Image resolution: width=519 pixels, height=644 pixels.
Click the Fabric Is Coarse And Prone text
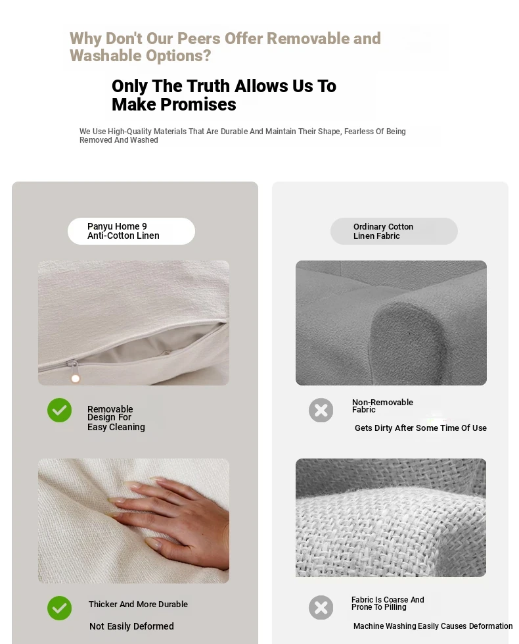[388, 603]
